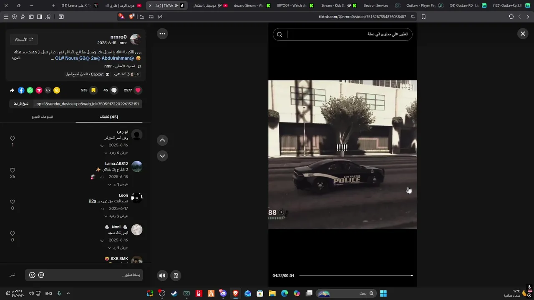Like Noni's comment with the heart
Image resolution: width=534 pixels, height=300 pixels.
(13, 234)
